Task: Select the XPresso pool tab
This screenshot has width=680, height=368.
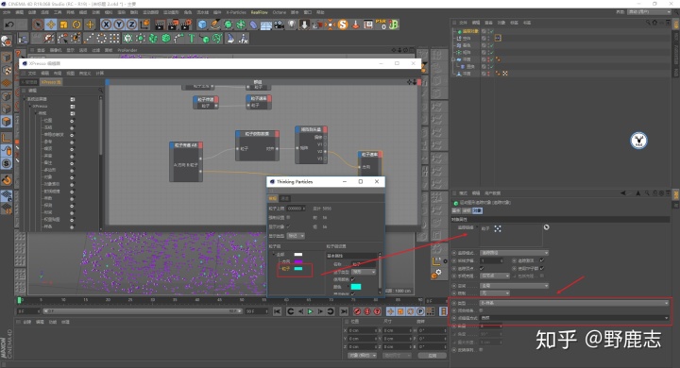Action: click(x=51, y=82)
